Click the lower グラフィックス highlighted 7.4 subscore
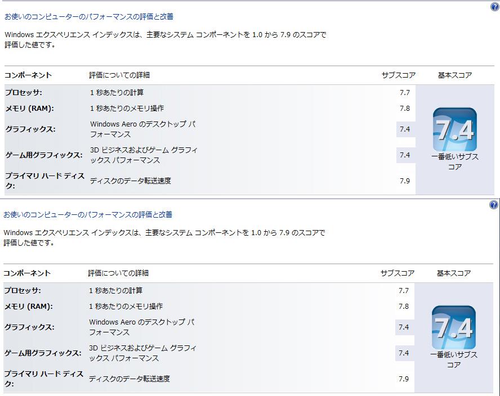Image resolution: width=500 pixels, height=396 pixels. 404,327
